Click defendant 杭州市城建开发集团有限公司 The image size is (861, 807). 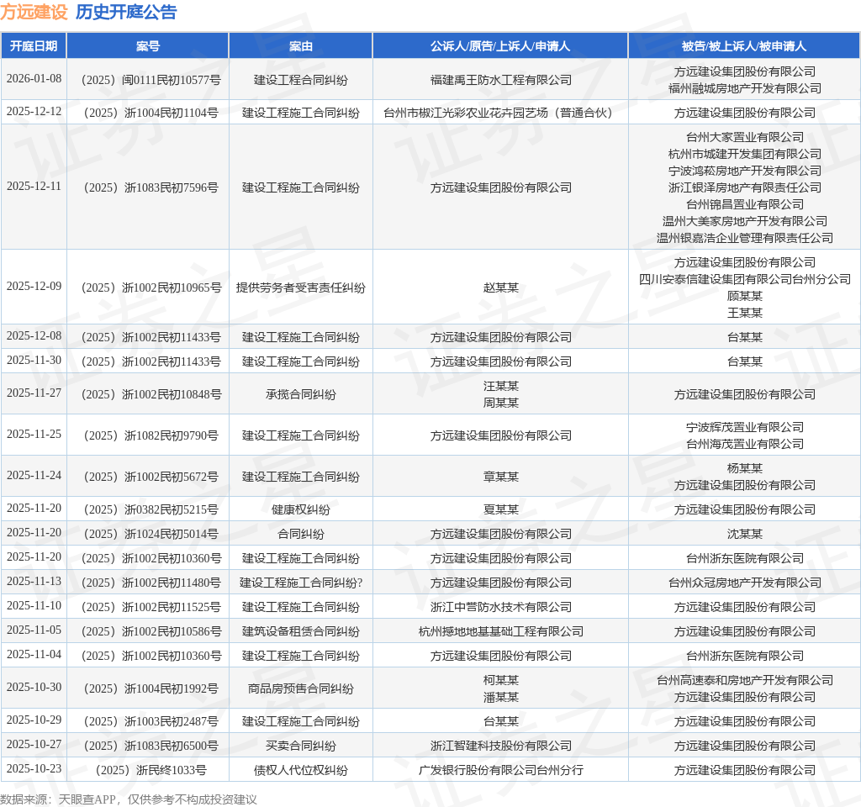tap(745, 155)
